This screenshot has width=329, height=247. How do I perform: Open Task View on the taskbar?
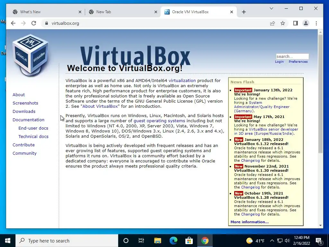(x=141, y=241)
